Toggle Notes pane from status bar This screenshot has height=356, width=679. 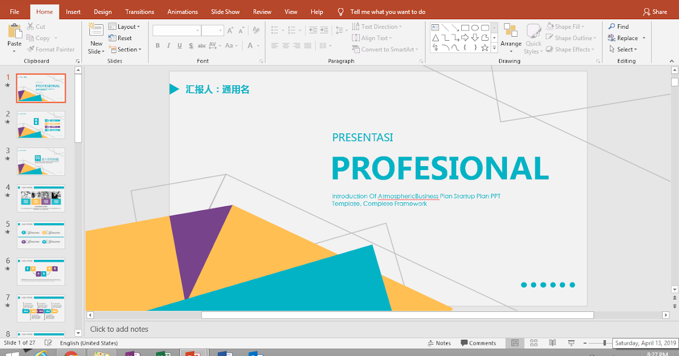[x=439, y=343]
